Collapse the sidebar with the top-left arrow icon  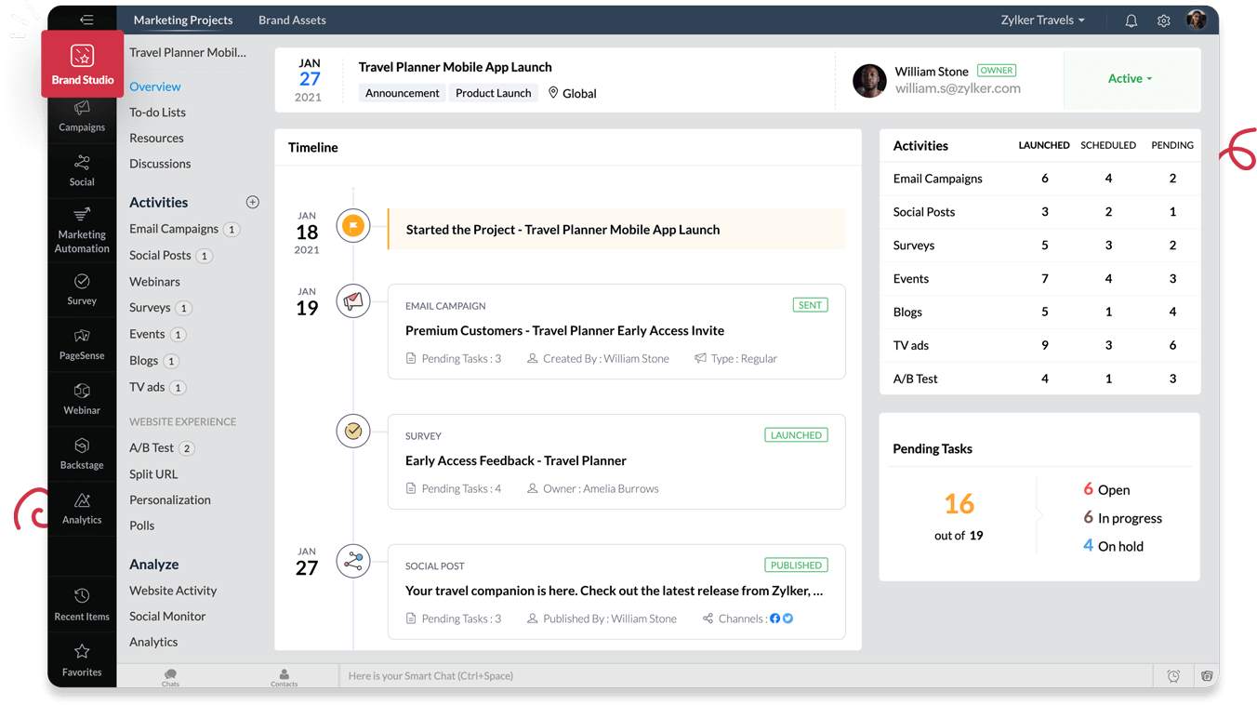[86, 20]
